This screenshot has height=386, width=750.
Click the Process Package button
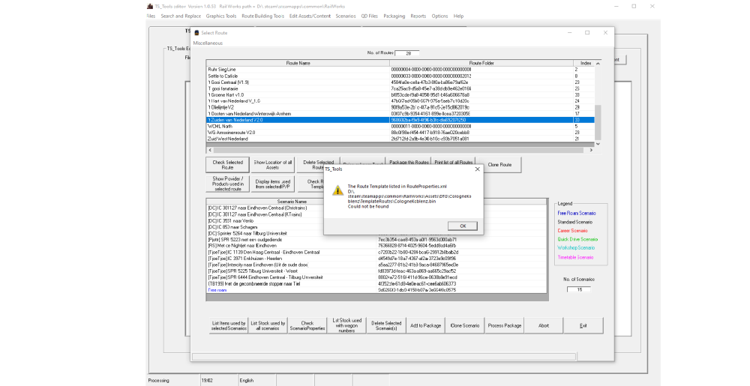click(504, 325)
